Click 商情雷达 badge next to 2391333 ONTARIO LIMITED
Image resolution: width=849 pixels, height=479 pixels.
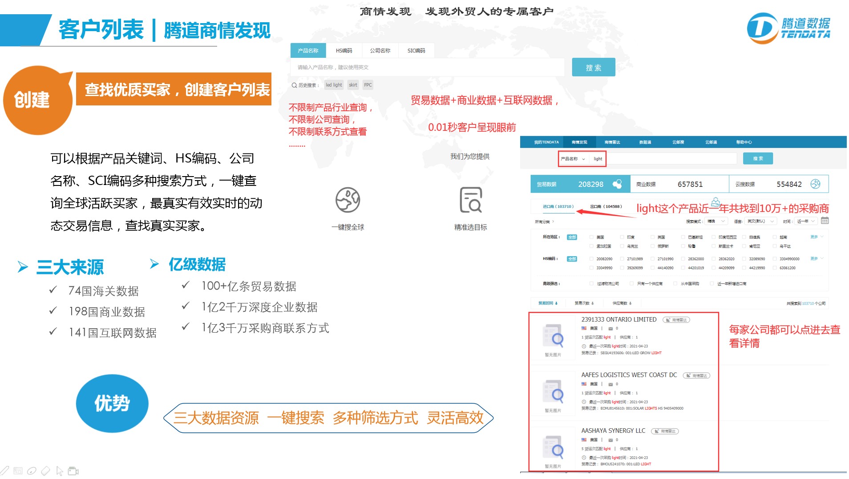click(676, 320)
